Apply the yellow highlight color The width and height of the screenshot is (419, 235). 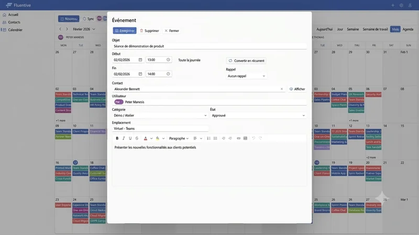(158, 138)
